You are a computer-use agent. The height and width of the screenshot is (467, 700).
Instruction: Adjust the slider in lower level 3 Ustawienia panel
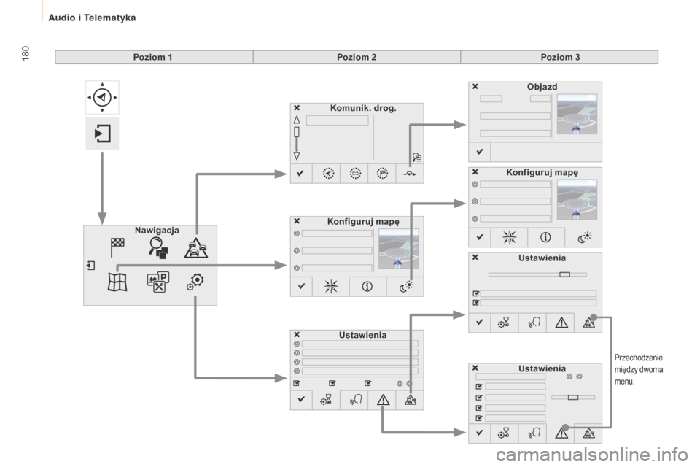pyautogui.click(x=573, y=397)
